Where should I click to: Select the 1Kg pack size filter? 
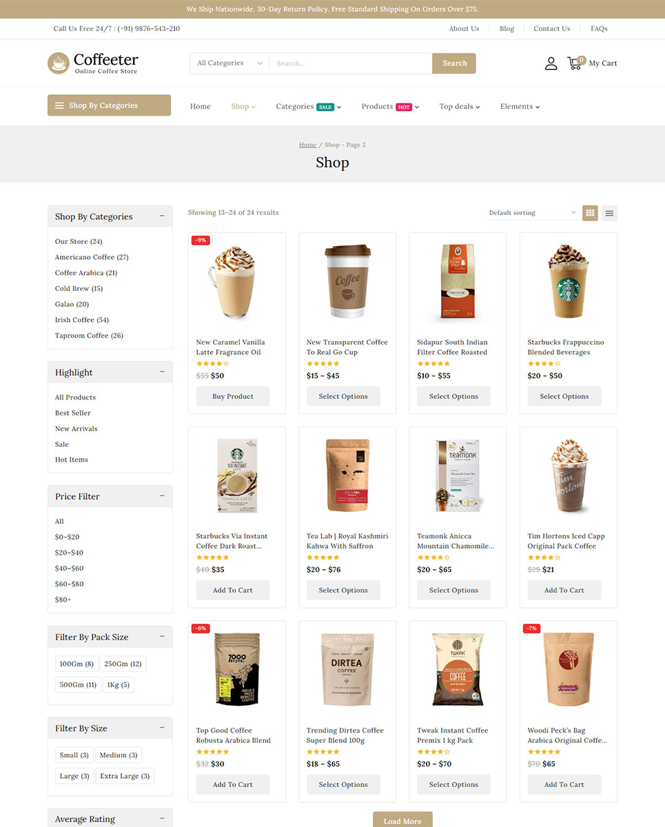pyautogui.click(x=118, y=685)
